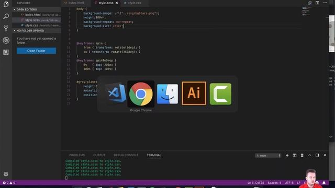Add a new terminal with plus icon

click(287, 156)
